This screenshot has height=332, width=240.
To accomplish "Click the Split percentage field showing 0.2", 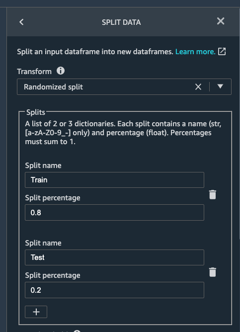I will point(114,290).
